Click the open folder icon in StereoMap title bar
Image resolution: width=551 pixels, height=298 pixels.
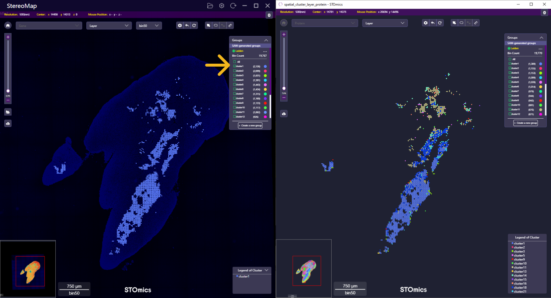pyautogui.click(x=210, y=6)
